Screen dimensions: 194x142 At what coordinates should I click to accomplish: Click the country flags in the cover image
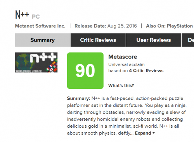(x=52, y=67)
